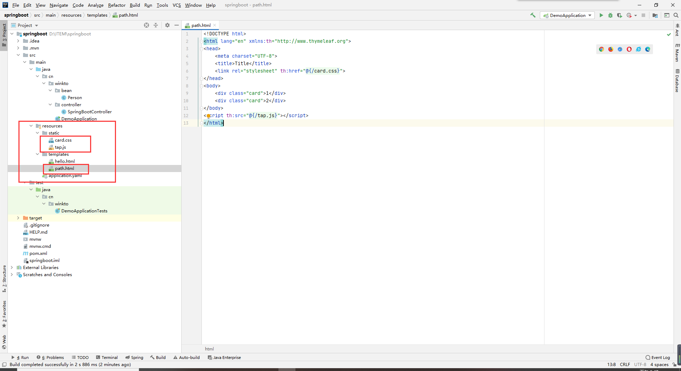Open the Database tool window
The height and width of the screenshot is (371, 681).
677,81
